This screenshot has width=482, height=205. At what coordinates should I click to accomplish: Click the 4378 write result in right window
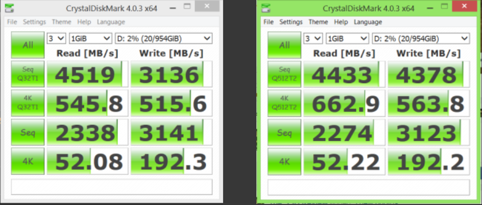pos(428,74)
